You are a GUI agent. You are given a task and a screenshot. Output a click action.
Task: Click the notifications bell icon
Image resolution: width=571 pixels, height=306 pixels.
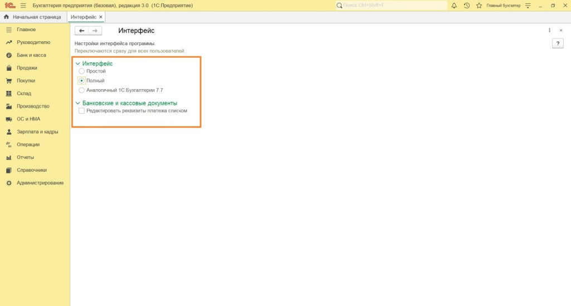coord(454,5)
